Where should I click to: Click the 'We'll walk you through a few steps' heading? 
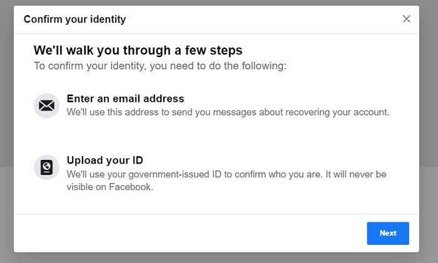138,50
